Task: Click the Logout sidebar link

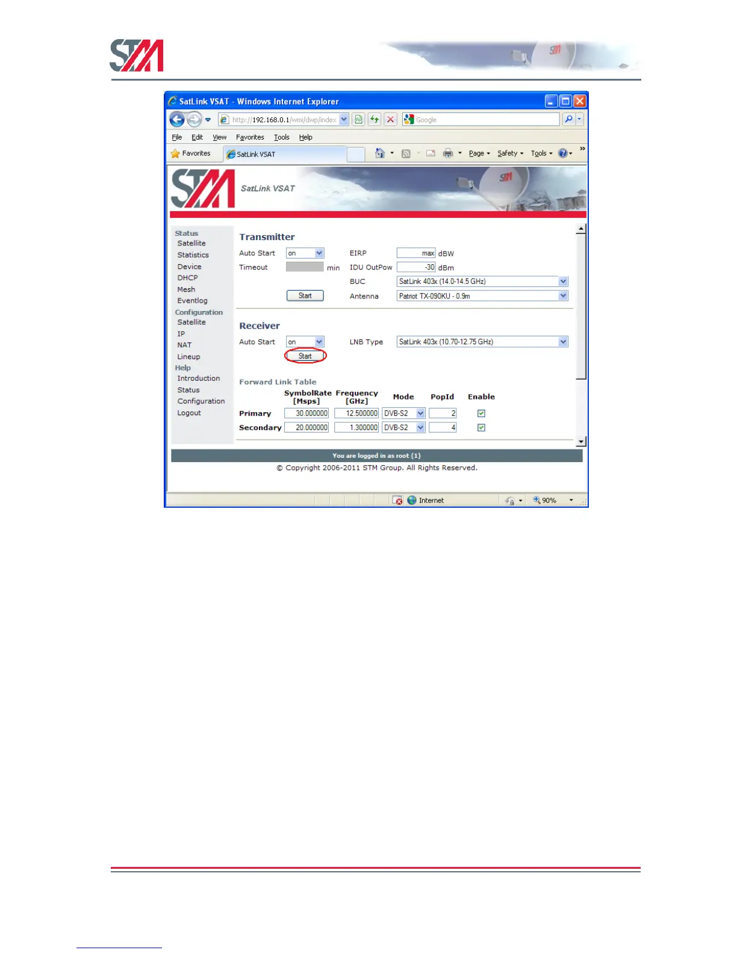Action: (189, 413)
